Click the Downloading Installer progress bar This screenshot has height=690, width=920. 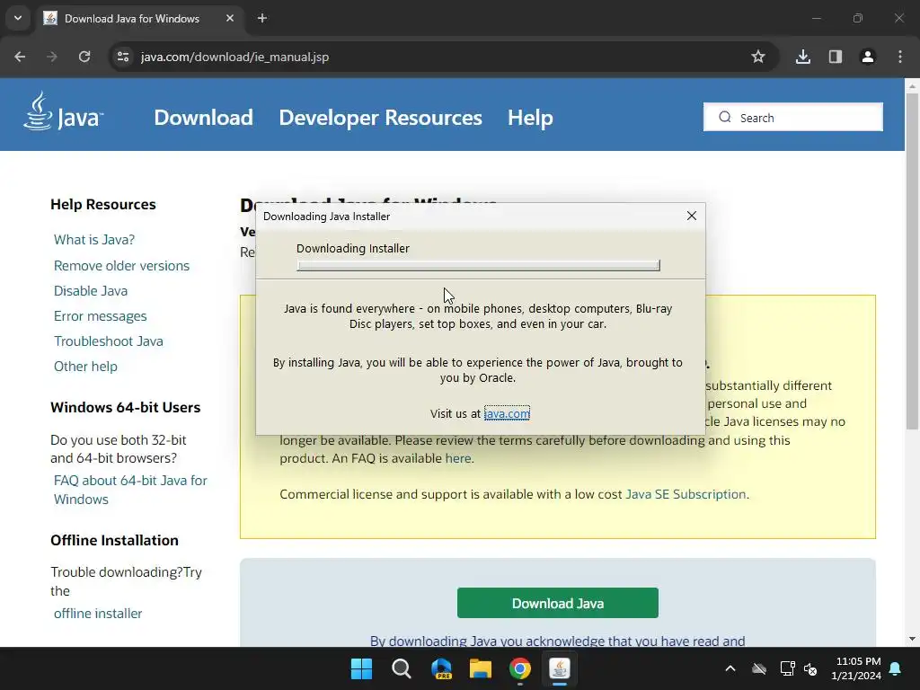478,265
